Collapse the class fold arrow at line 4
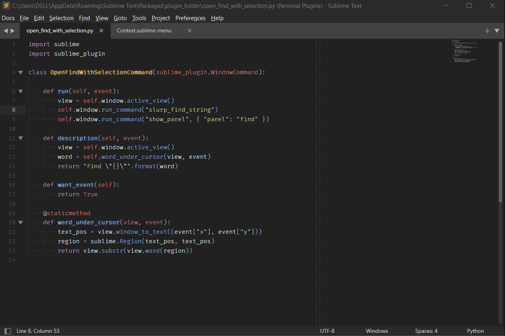Screen dimensions: 505x336 21,72
